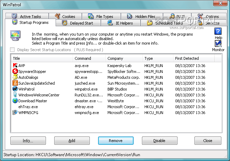Click the Monitor checkmark icon

[218, 44]
